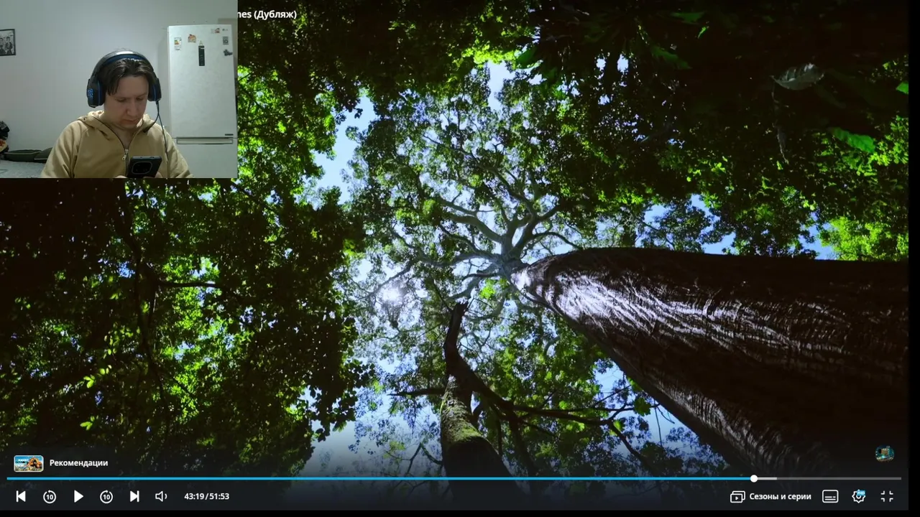The width and height of the screenshot is (920, 517).
Task: Skip forward 10 seconds
Action: point(106,496)
